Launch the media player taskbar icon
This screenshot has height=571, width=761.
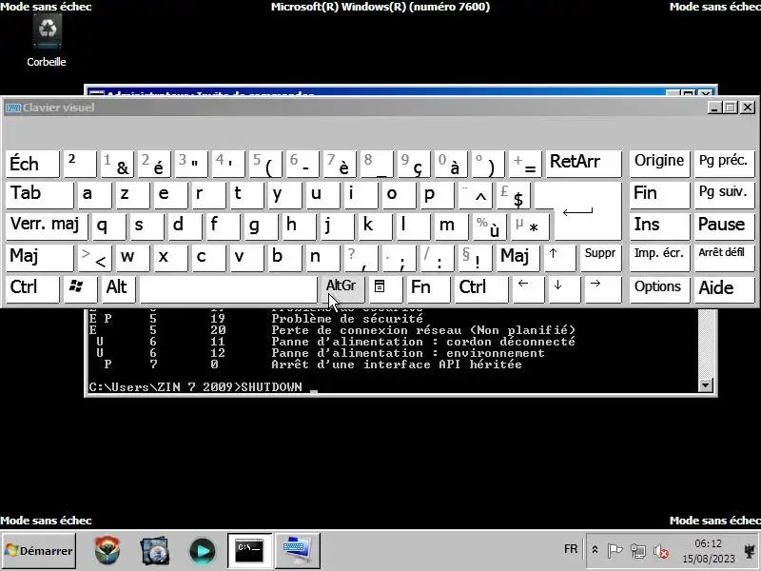(x=202, y=551)
